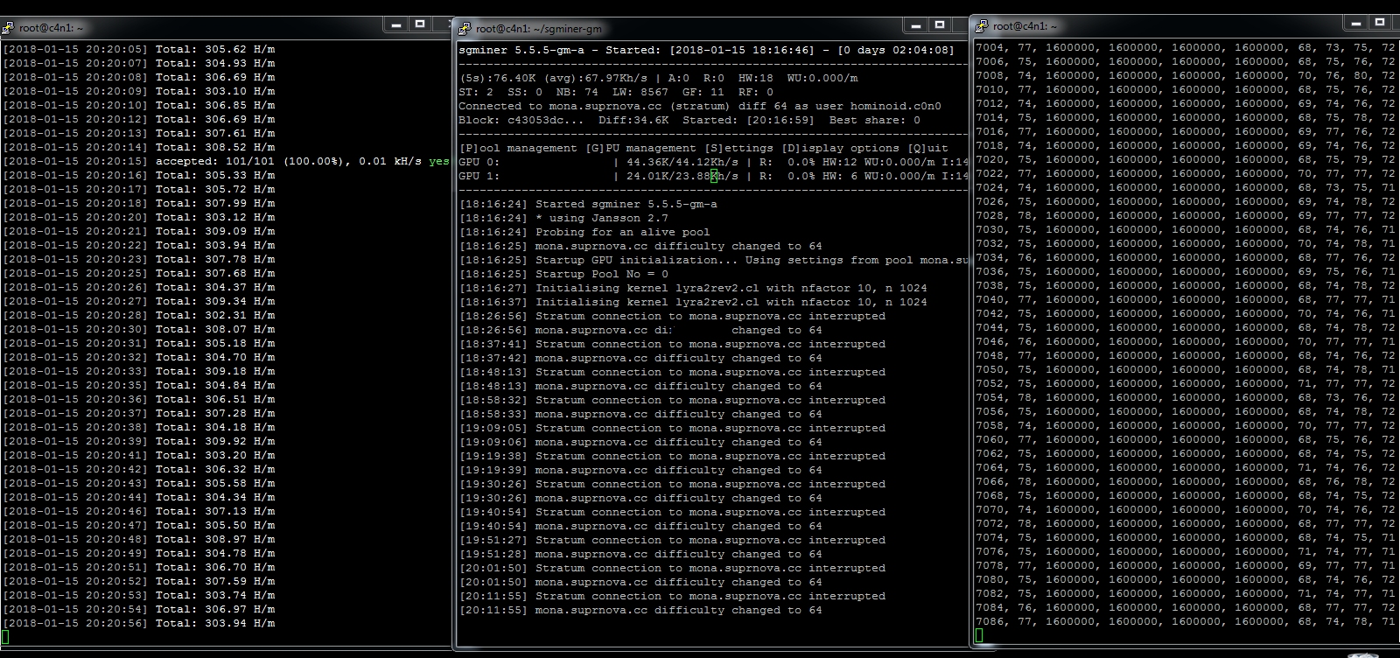Minimize the right terminal window
The width and height of the screenshot is (1400, 658).
1356,23
